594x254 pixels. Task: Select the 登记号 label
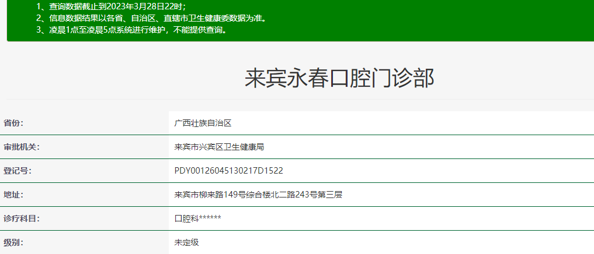(18, 171)
